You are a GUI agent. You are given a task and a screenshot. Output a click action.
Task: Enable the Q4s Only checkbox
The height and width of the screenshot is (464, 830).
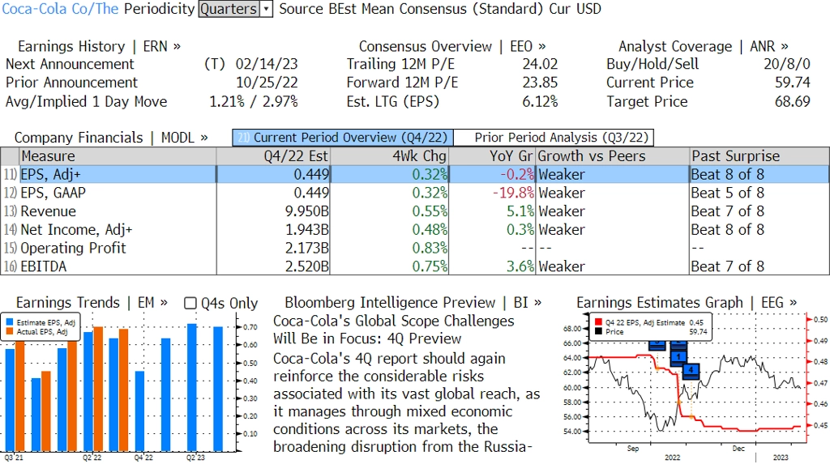(x=190, y=303)
